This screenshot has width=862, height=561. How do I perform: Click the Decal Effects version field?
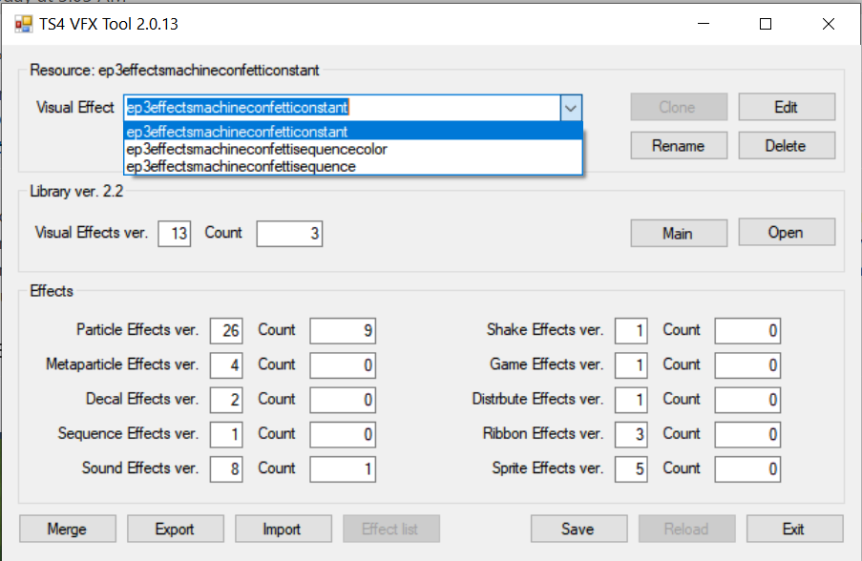tap(226, 400)
